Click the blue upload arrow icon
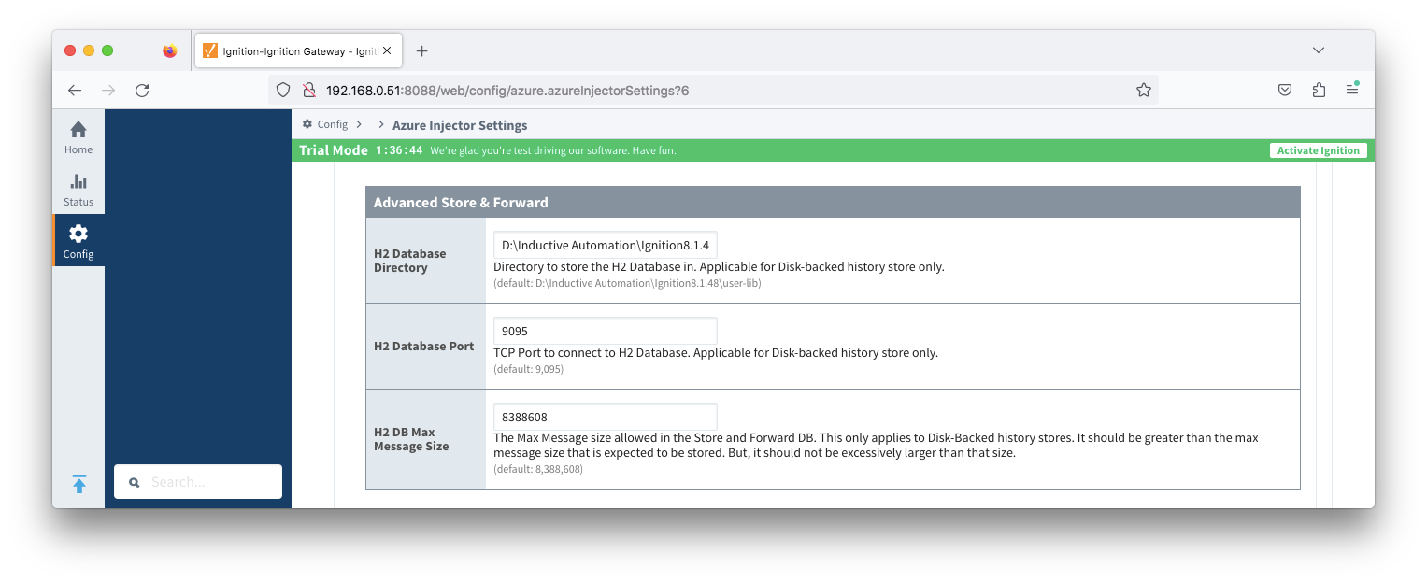Screen dimensions: 1427x583 pos(79,484)
